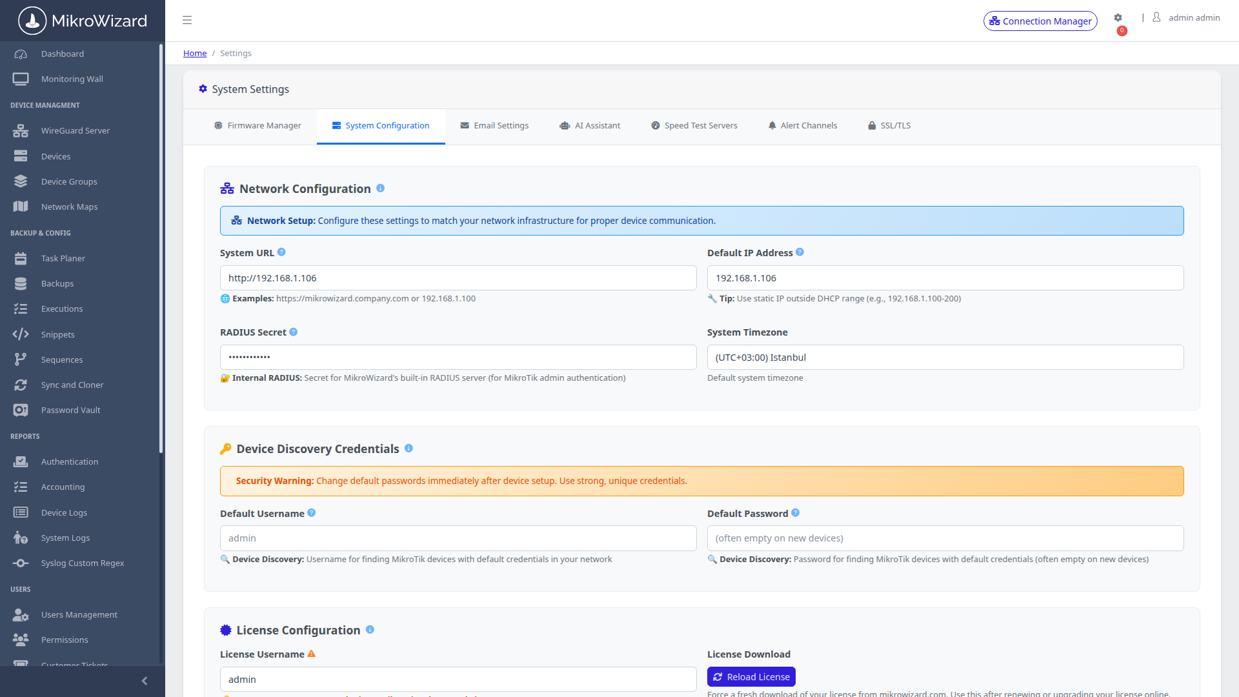Click the notification badge showing 0

(1122, 31)
